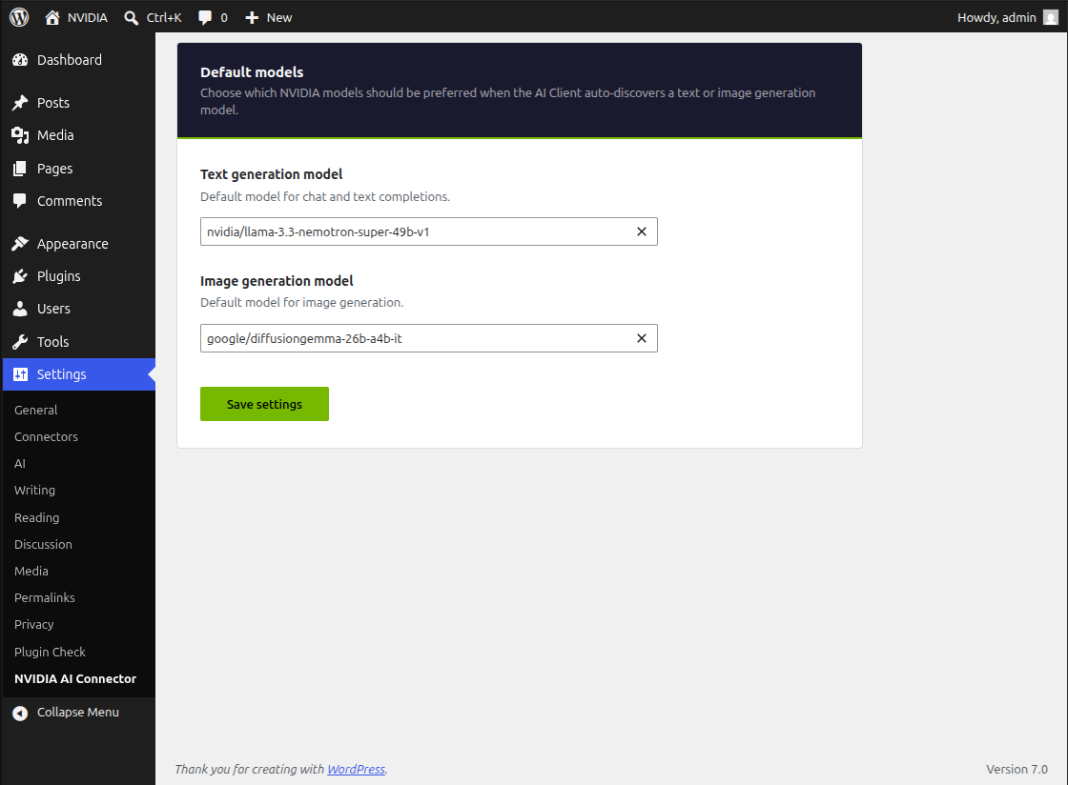Click the Users person icon
1068x785 pixels.
20,309
